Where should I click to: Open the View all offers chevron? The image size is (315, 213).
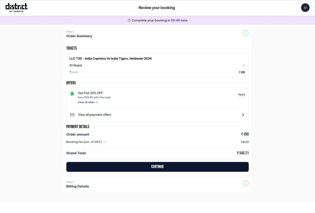97,102
